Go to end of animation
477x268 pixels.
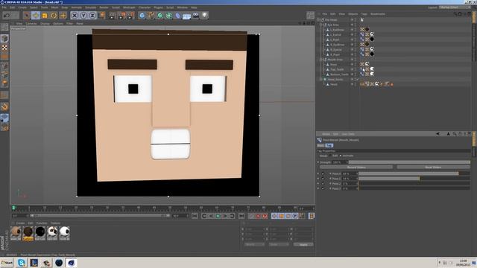point(241,216)
